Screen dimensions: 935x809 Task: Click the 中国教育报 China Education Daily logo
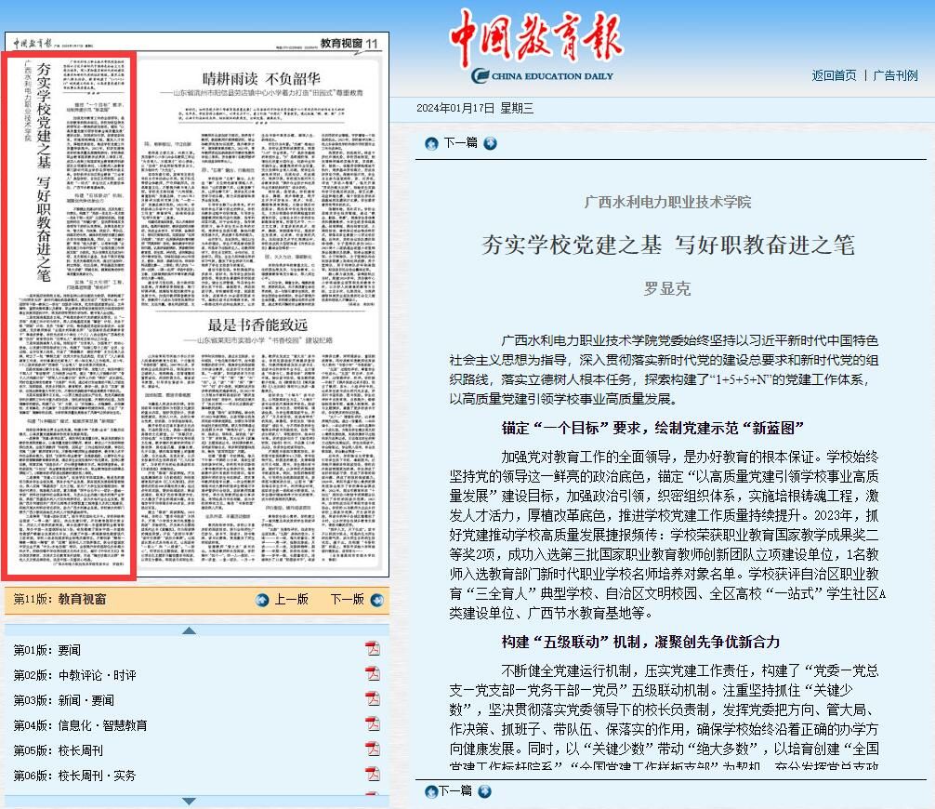click(x=536, y=46)
